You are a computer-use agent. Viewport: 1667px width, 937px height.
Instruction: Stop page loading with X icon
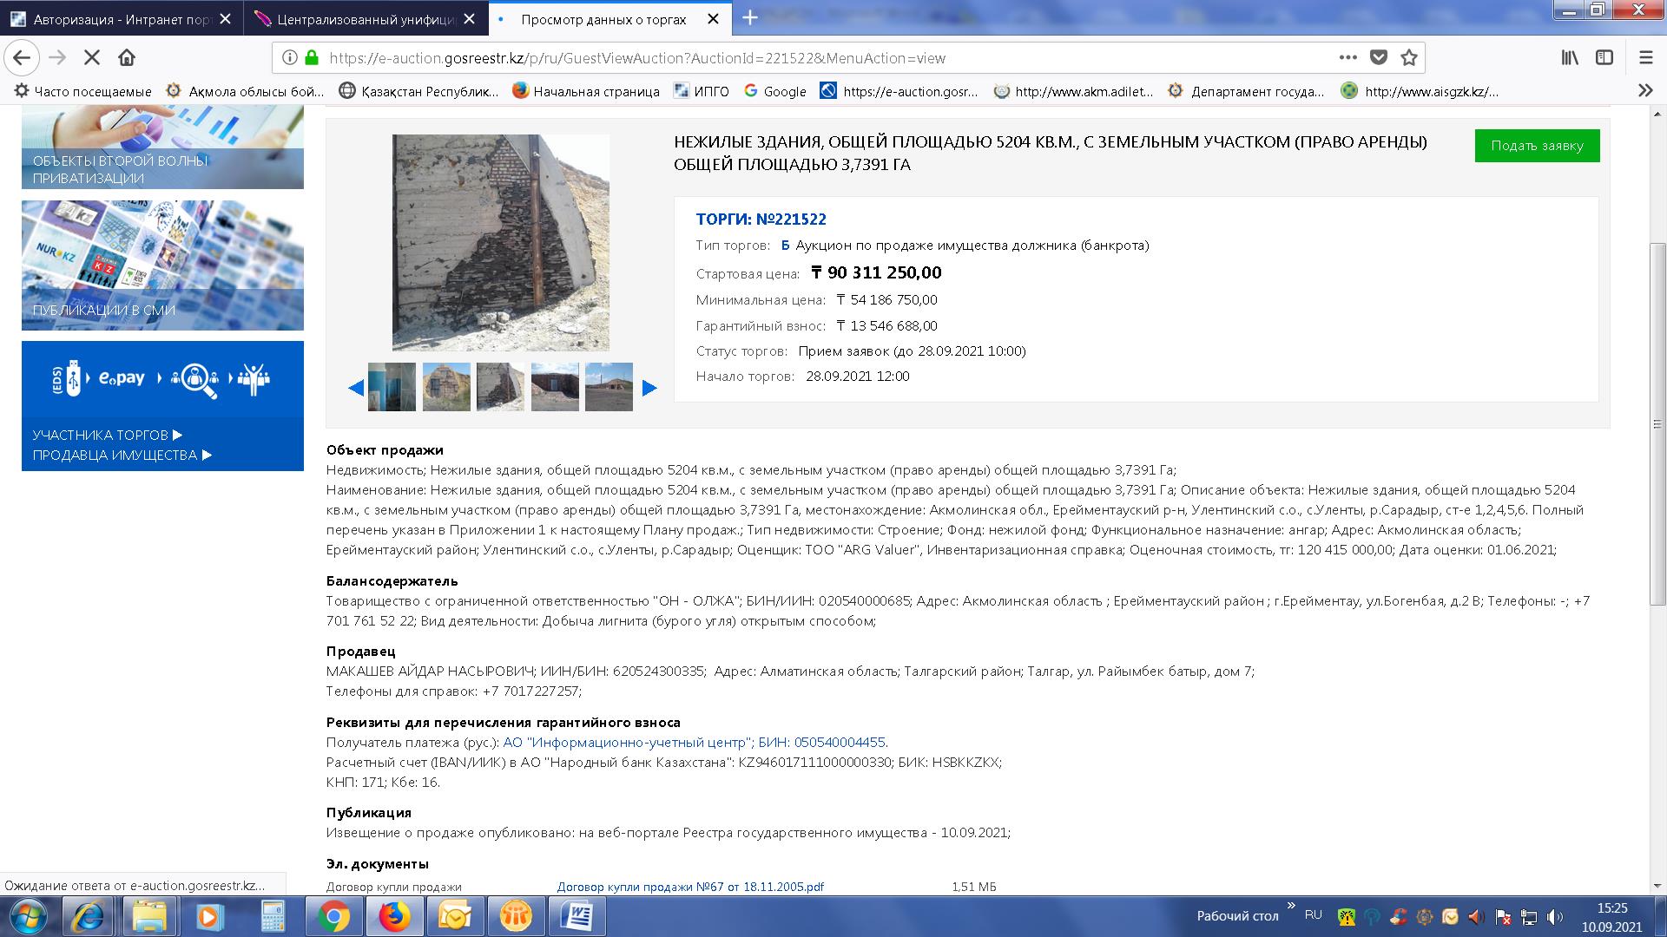(92, 58)
